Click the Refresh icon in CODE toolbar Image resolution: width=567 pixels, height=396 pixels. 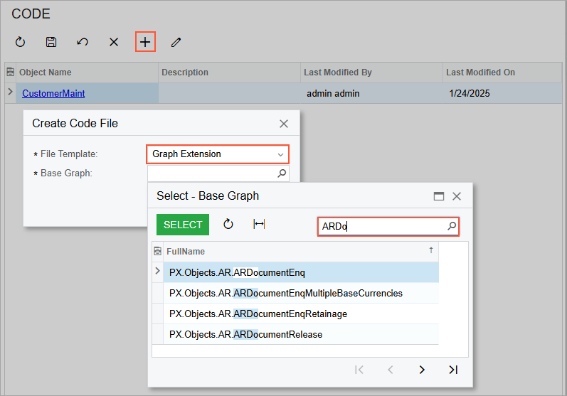coord(20,42)
